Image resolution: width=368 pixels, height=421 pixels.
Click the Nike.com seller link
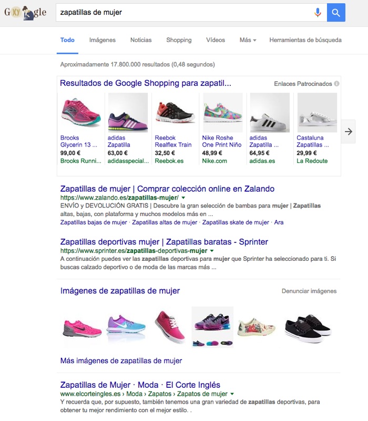(x=214, y=161)
